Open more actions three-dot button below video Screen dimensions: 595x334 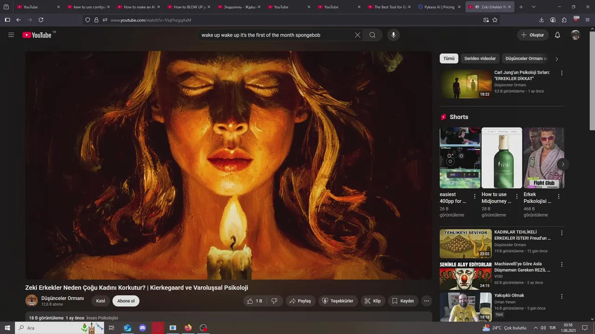click(x=427, y=301)
